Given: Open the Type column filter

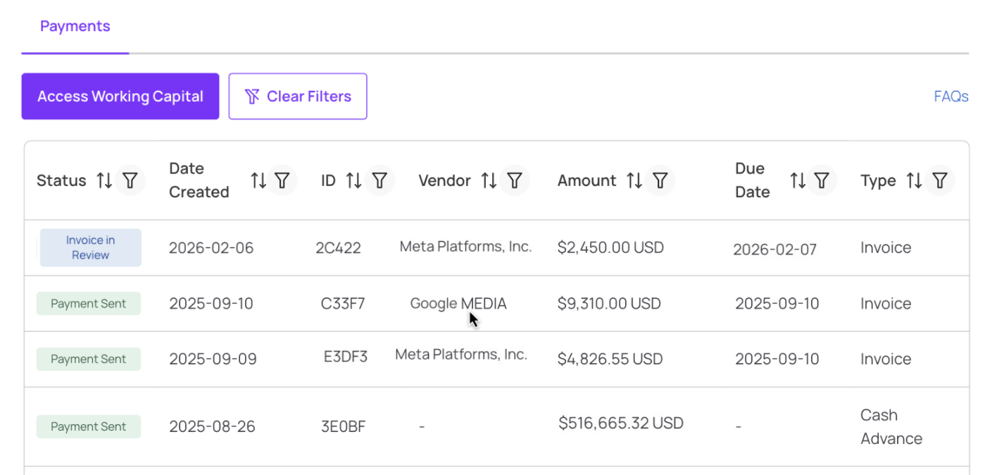Looking at the screenshot, I should (x=940, y=180).
